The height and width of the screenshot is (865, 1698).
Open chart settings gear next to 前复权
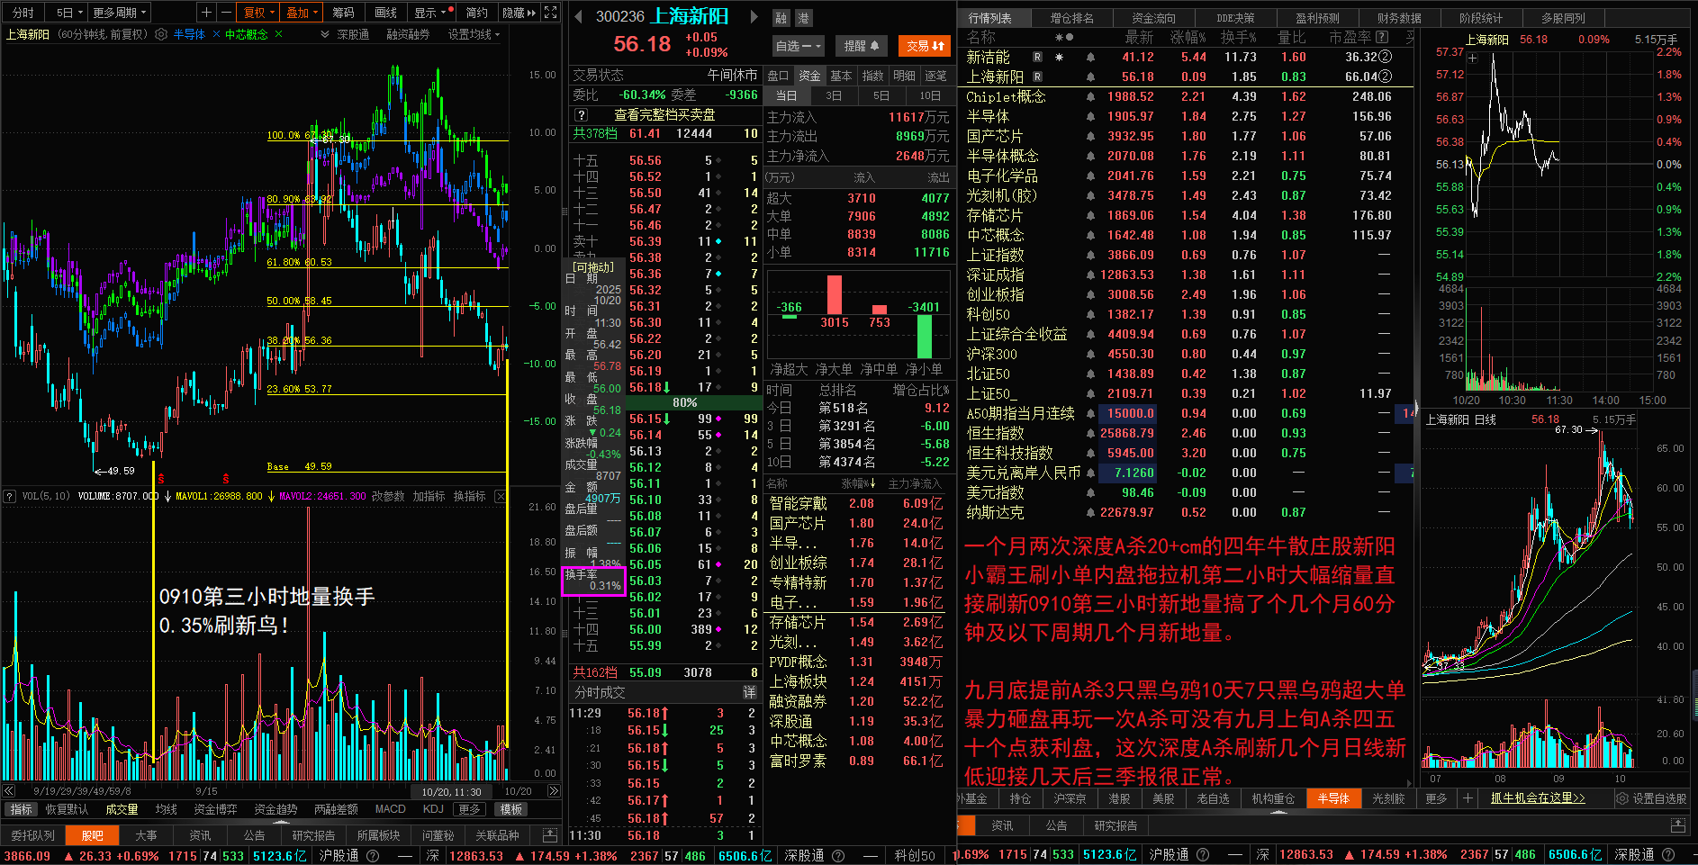click(x=161, y=34)
